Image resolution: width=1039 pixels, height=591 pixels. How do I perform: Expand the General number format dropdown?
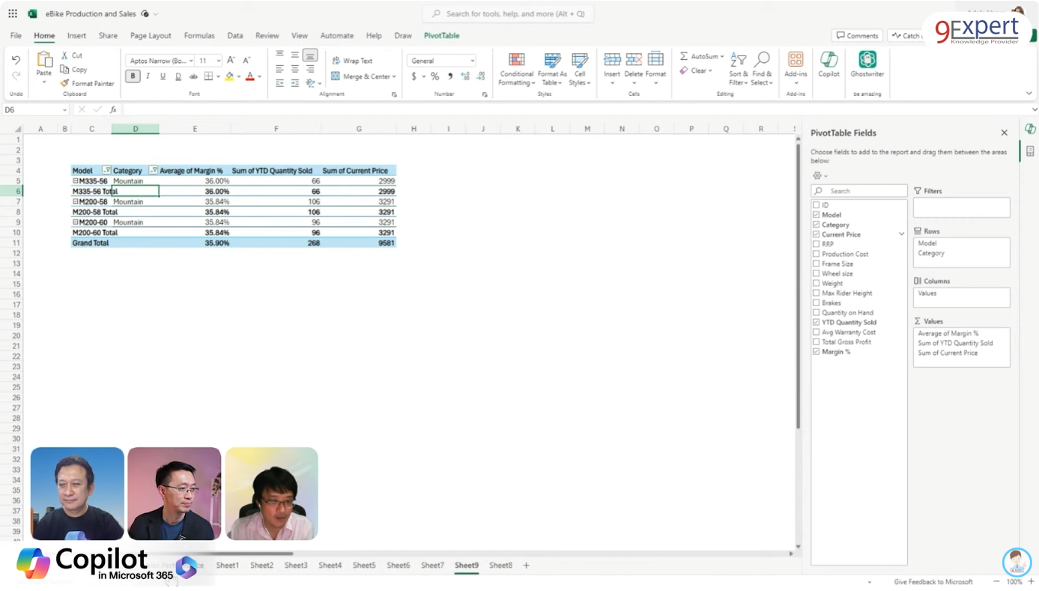tap(472, 61)
